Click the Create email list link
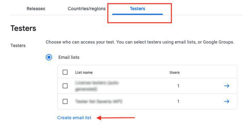 coord(74,118)
